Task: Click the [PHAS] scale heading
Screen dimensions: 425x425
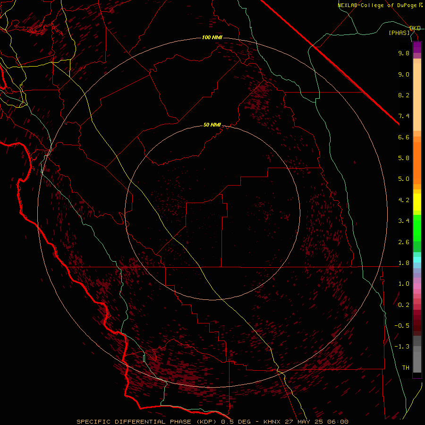Action: [x=399, y=33]
